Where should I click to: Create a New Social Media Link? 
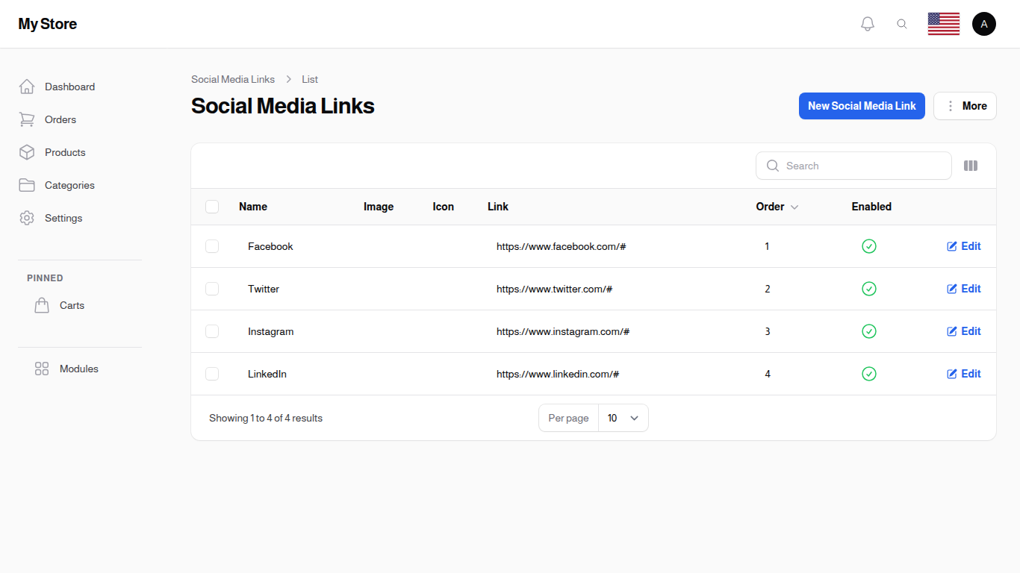(862, 105)
